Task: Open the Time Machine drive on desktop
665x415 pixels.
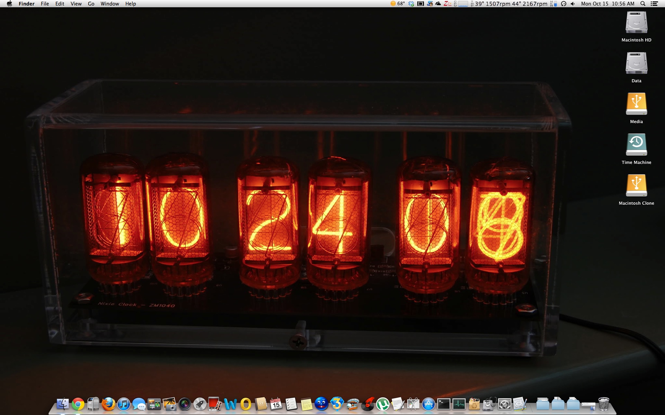Action: tap(636, 145)
